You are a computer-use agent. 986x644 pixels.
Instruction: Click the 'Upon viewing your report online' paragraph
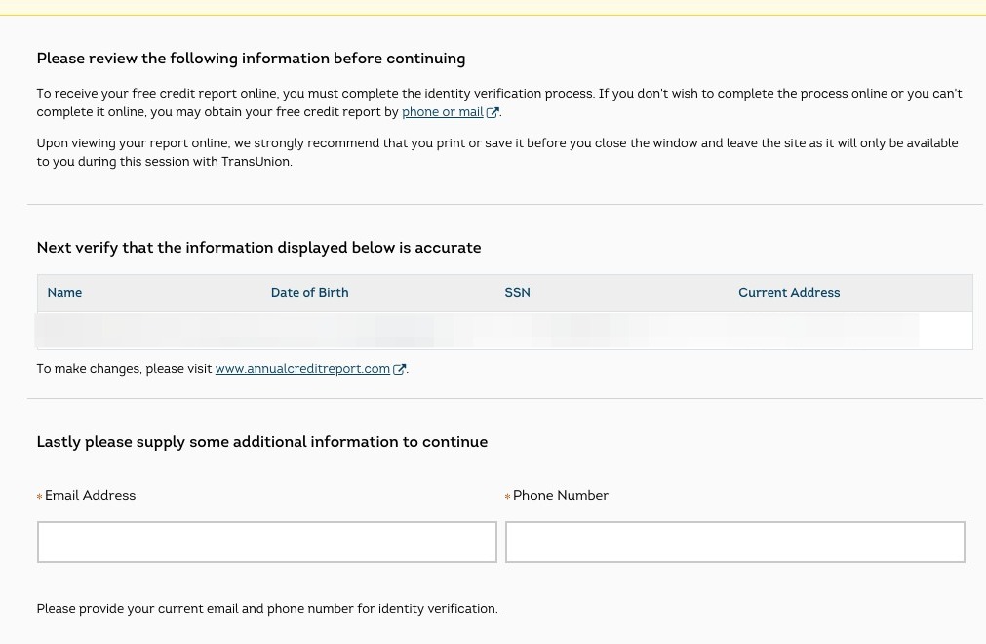coord(496,152)
